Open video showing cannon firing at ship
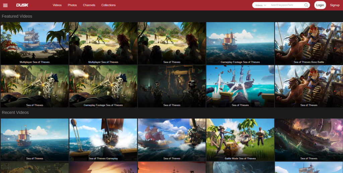The height and width of the screenshot is (173, 343). [x=240, y=86]
